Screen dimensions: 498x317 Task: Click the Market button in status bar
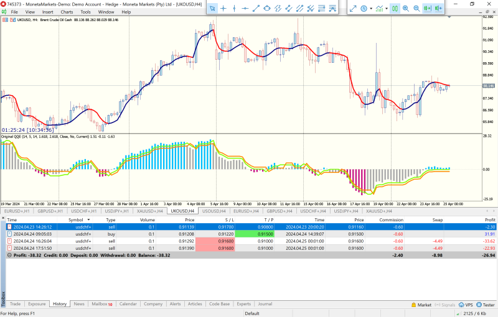(x=421, y=305)
